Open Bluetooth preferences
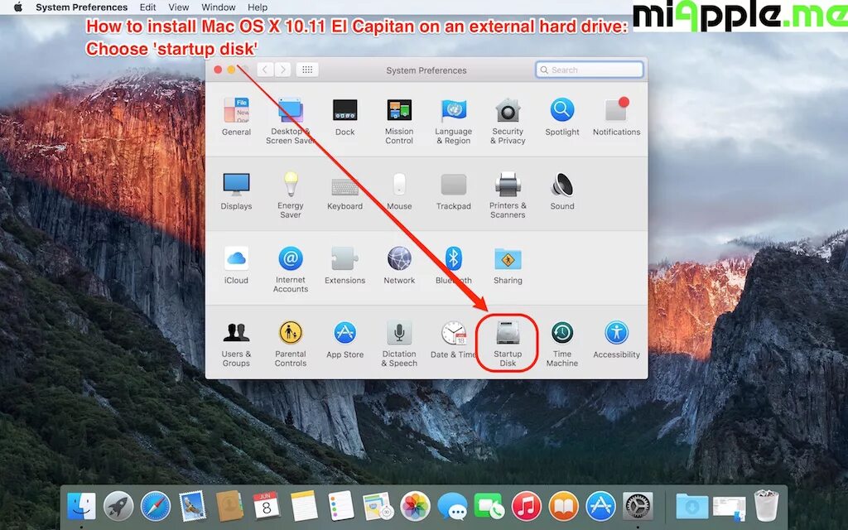This screenshot has height=530, width=848. [453, 265]
